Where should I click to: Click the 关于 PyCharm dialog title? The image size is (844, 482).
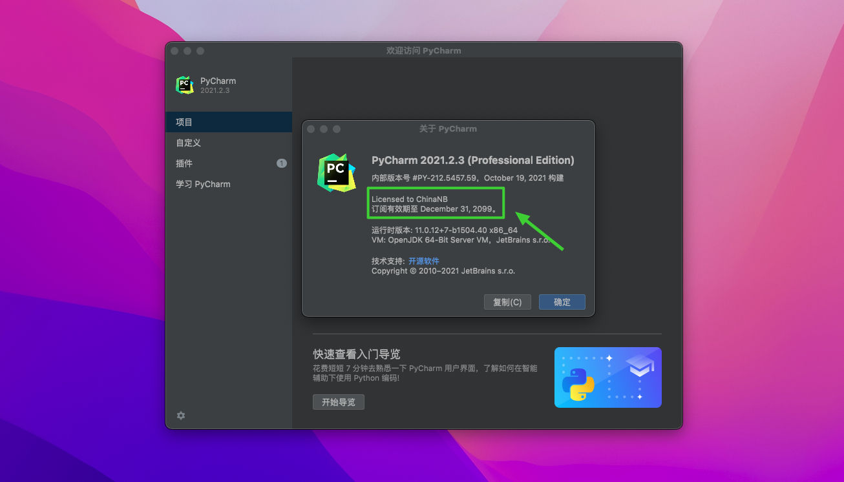pos(448,129)
